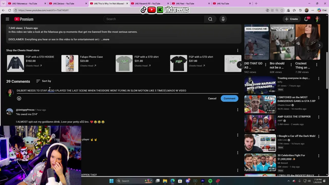Open options for the Bro should not be short
Viewport: 329px width, 185px height.
(291, 65)
